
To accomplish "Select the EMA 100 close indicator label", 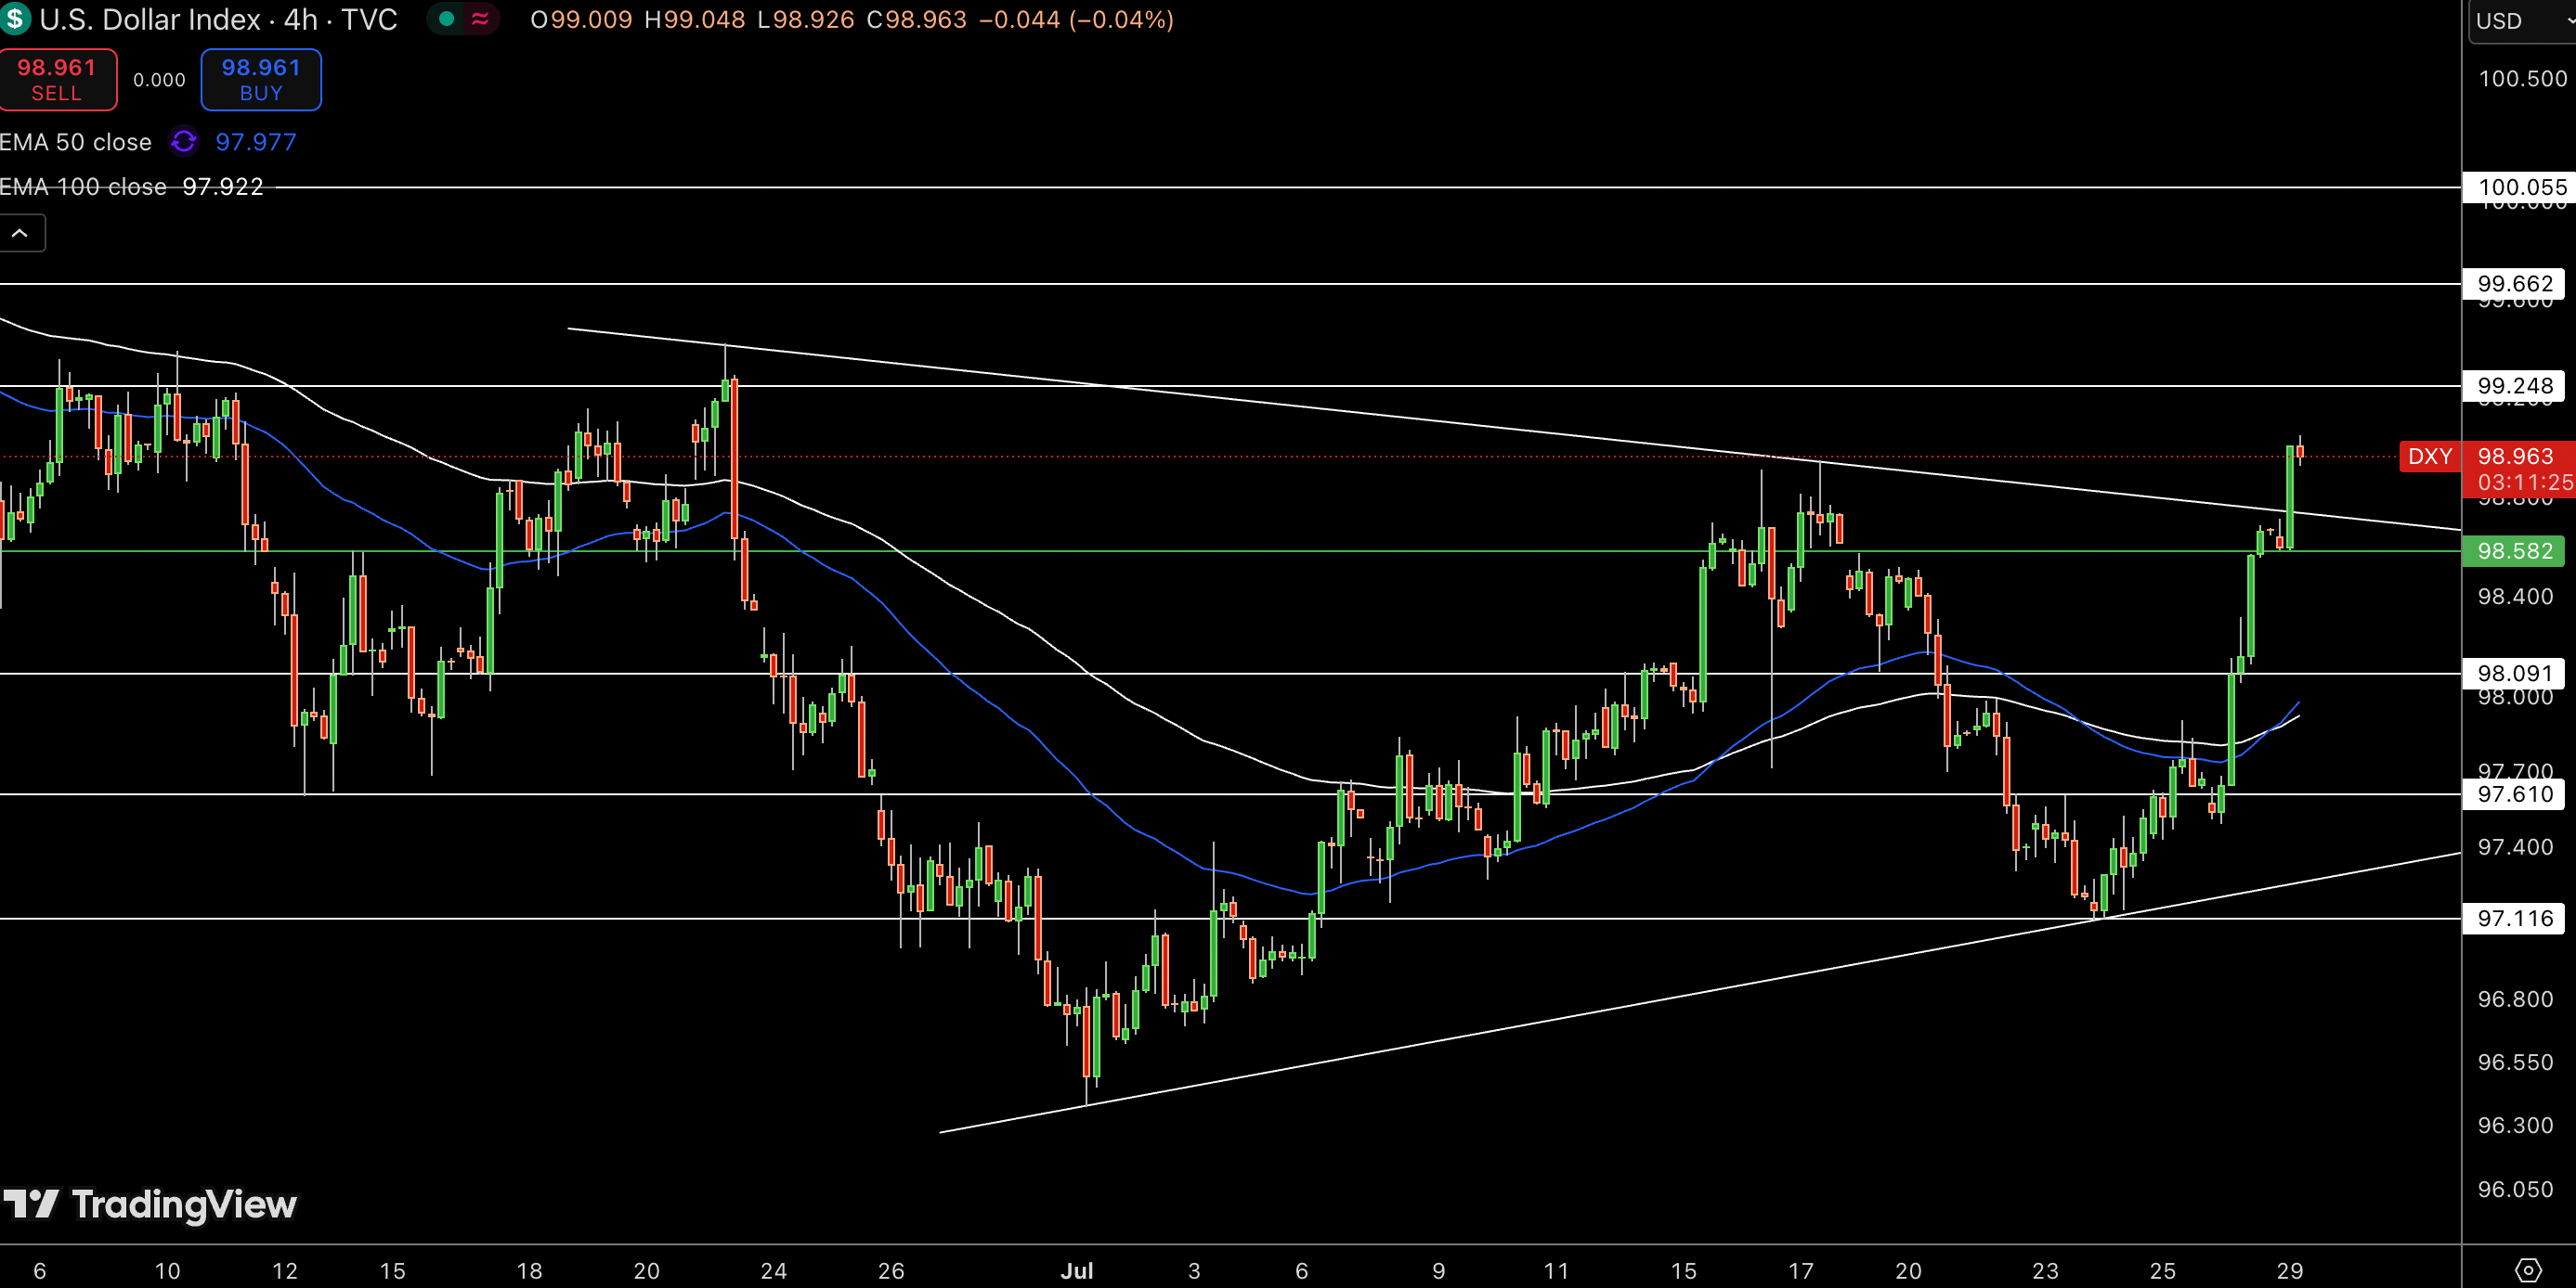I will [83, 187].
